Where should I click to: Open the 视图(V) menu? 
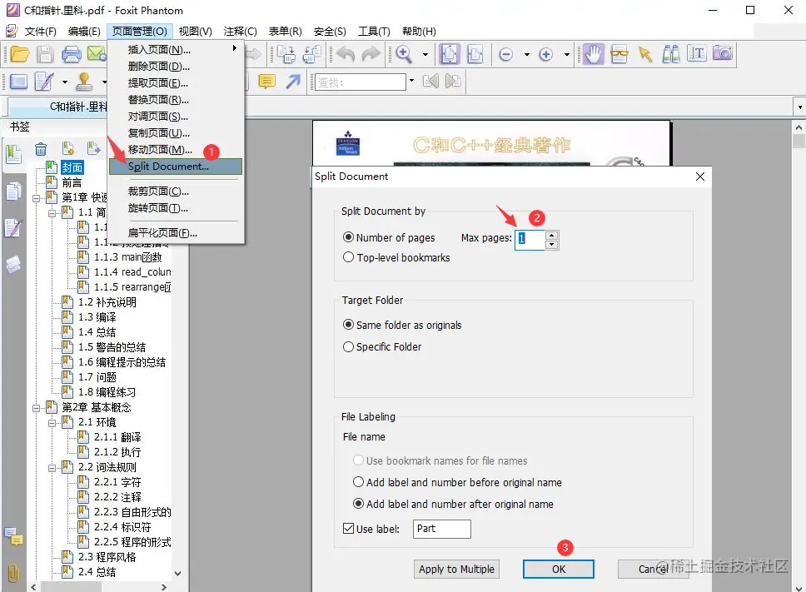pyautogui.click(x=196, y=32)
